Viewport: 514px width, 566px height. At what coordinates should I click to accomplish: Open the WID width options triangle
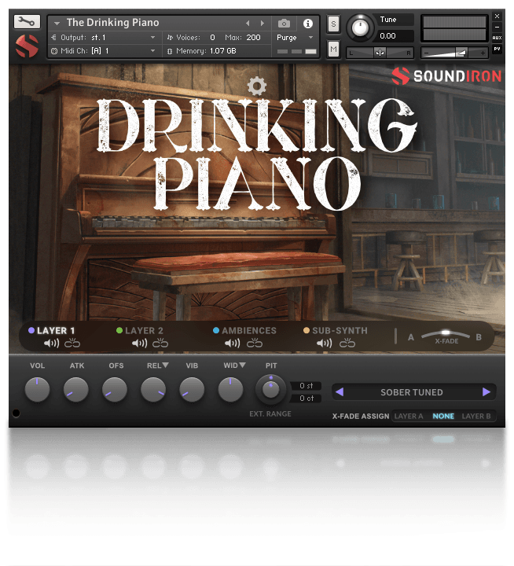[x=242, y=365]
